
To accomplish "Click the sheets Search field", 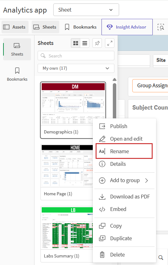I will [x=76, y=56].
